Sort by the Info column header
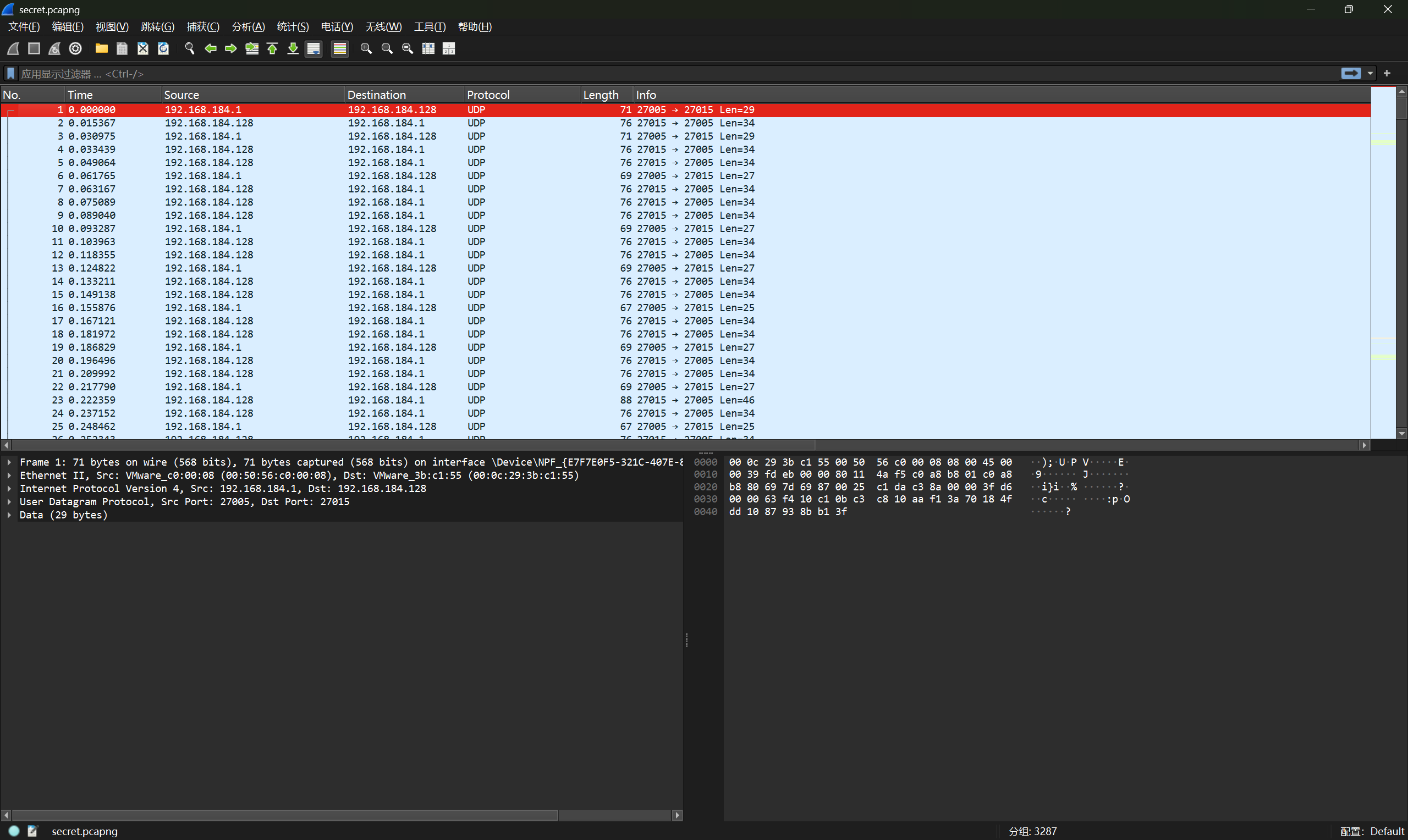 click(1002, 95)
